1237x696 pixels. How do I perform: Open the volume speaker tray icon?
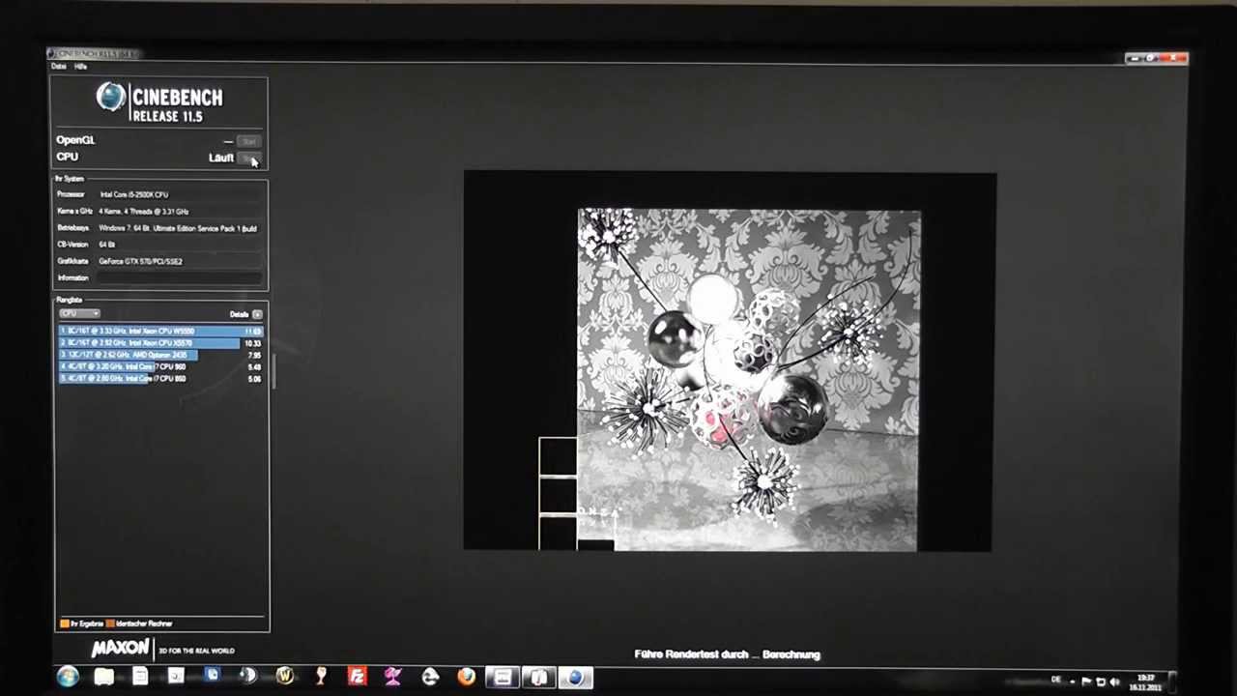[x=1115, y=681]
